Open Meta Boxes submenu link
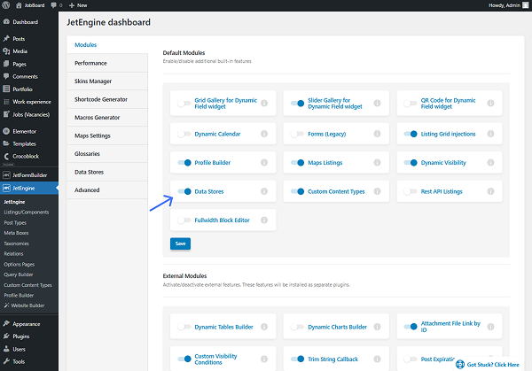Viewport: 532px width, 371px height. point(16,233)
